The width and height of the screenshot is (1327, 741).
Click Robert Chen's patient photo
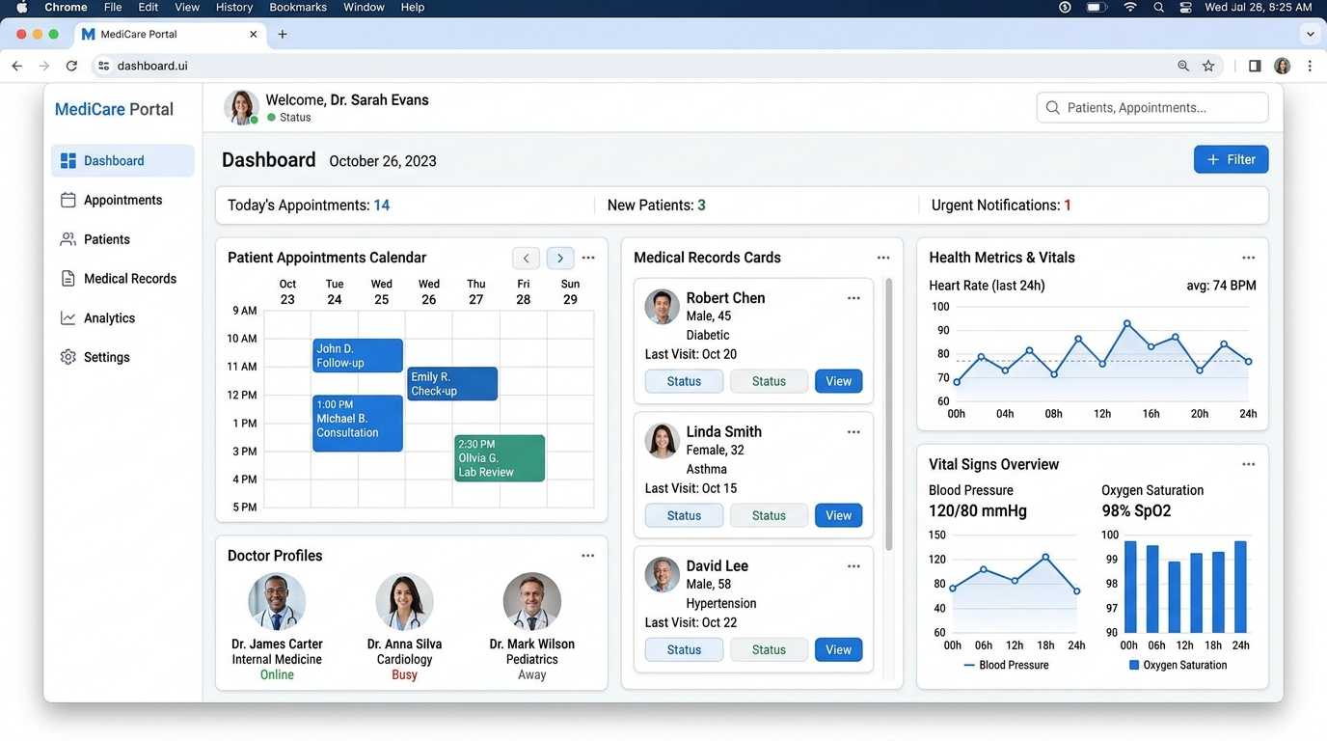pos(662,307)
